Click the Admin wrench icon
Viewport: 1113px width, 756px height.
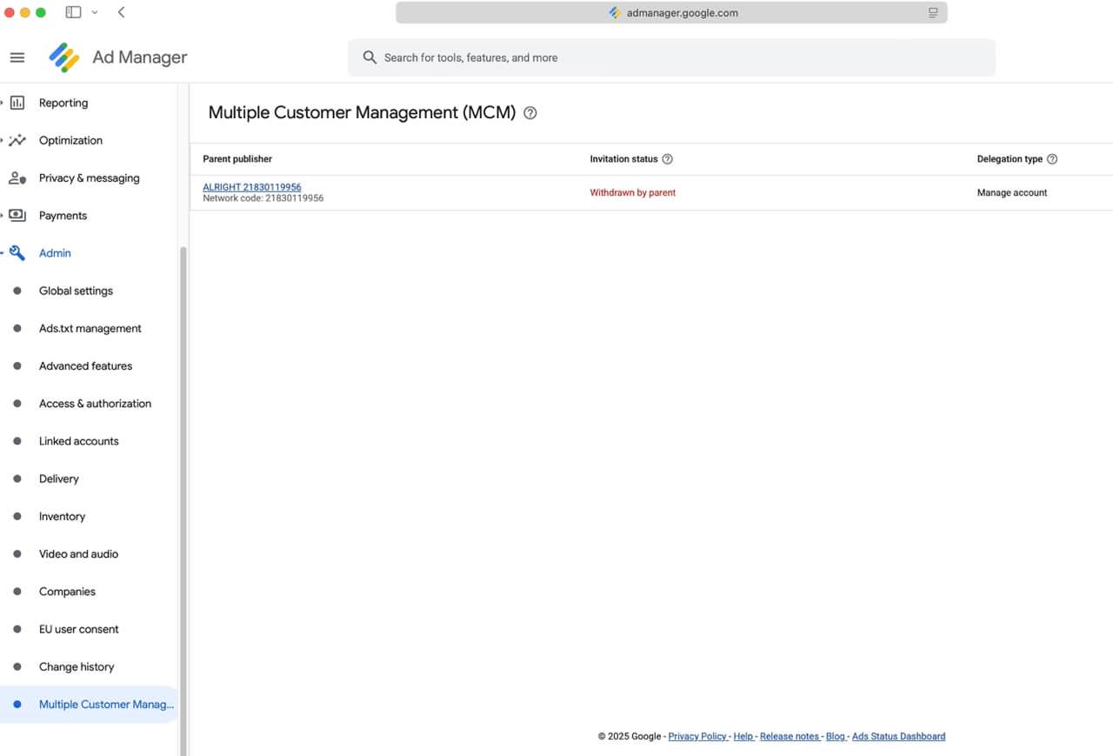pyautogui.click(x=17, y=253)
